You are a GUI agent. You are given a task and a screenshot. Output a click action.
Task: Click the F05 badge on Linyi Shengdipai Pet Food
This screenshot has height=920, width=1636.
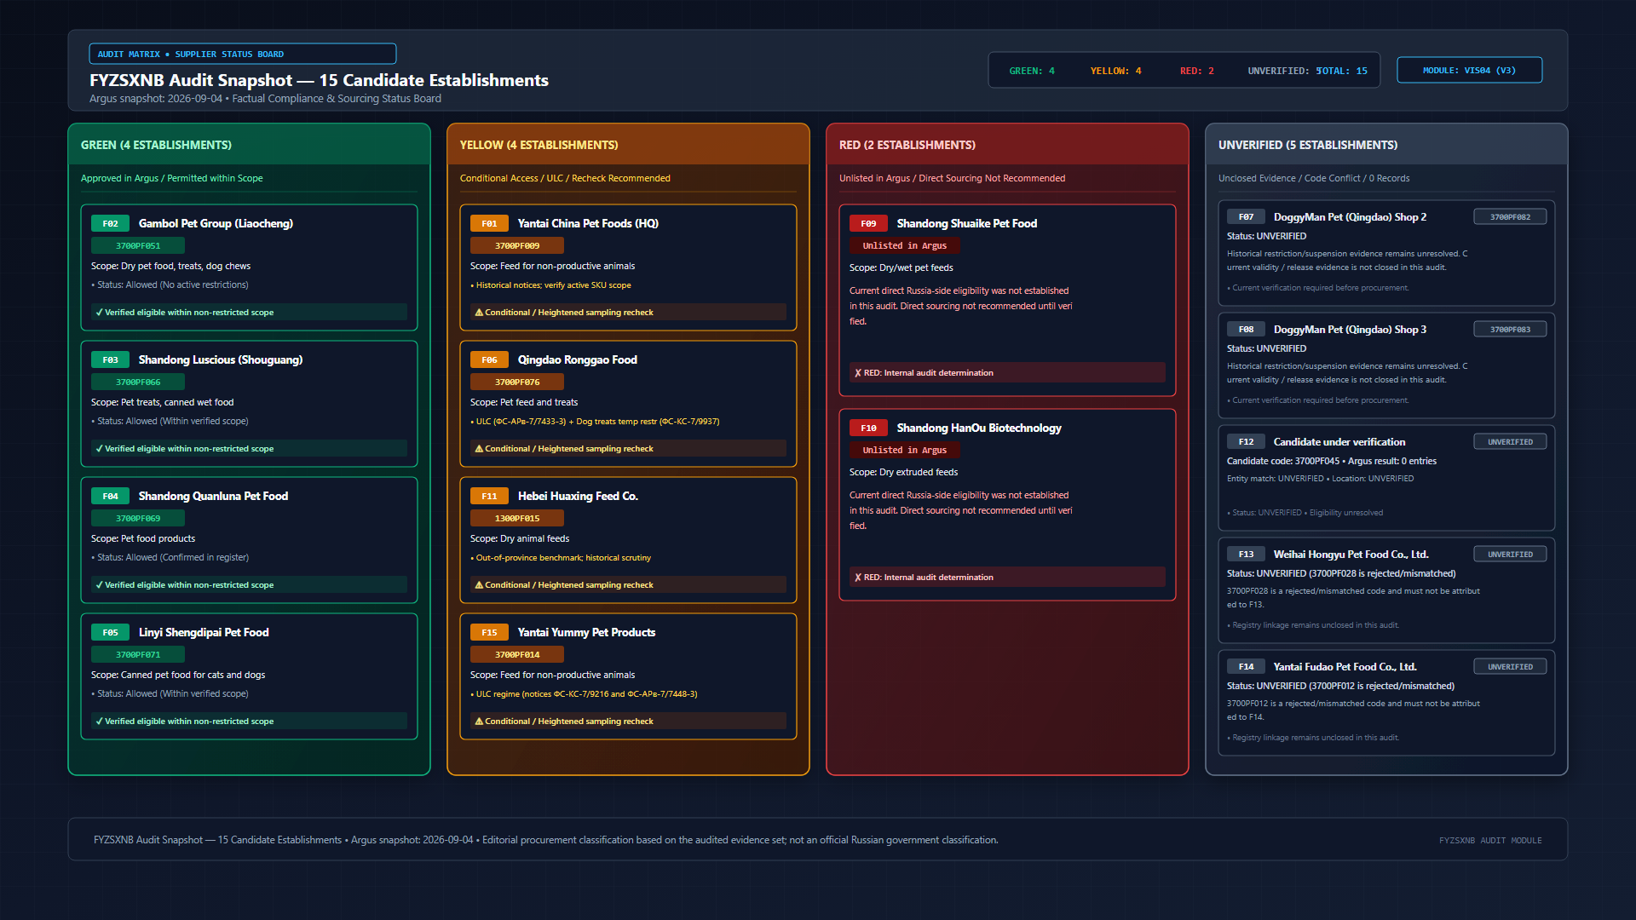(110, 632)
